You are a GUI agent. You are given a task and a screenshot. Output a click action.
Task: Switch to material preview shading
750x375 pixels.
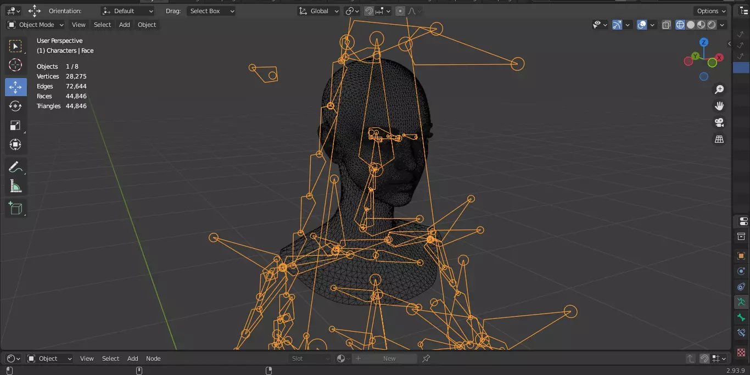[x=701, y=25]
